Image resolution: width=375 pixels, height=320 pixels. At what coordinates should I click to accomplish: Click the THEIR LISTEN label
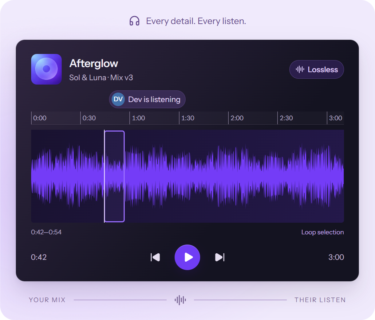(x=320, y=300)
